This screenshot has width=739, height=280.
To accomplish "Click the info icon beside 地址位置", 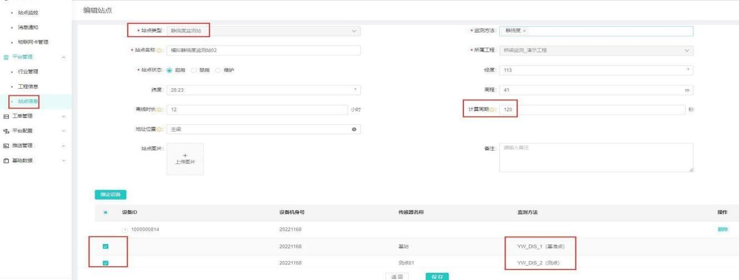I will (159, 129).
